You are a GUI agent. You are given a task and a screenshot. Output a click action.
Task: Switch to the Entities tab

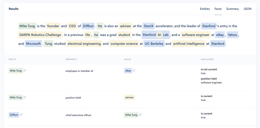tap(205, 9)
